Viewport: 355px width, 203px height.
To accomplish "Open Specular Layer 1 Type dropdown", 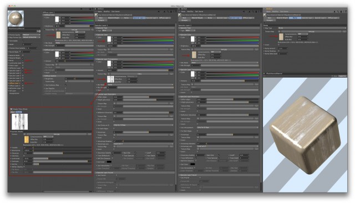I will 106,31.
